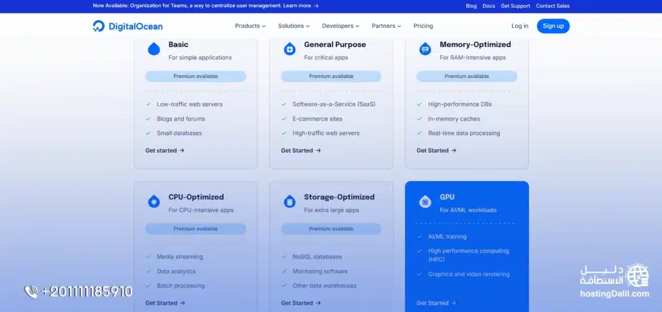Click the CPU-Optimized droplet icon

point(154,201)
